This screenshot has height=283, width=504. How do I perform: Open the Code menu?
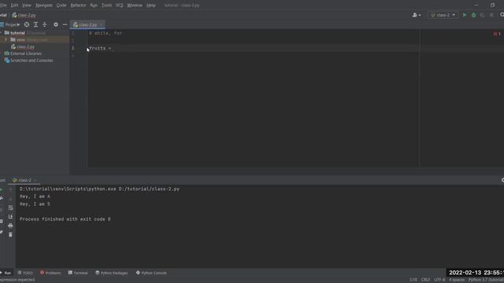pos(61,6)
